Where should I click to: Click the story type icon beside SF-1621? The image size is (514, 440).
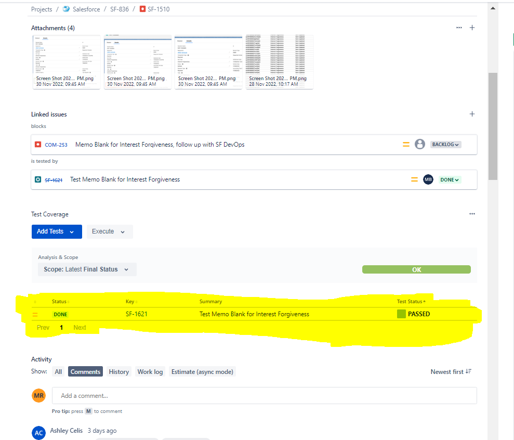coord(38,179)
